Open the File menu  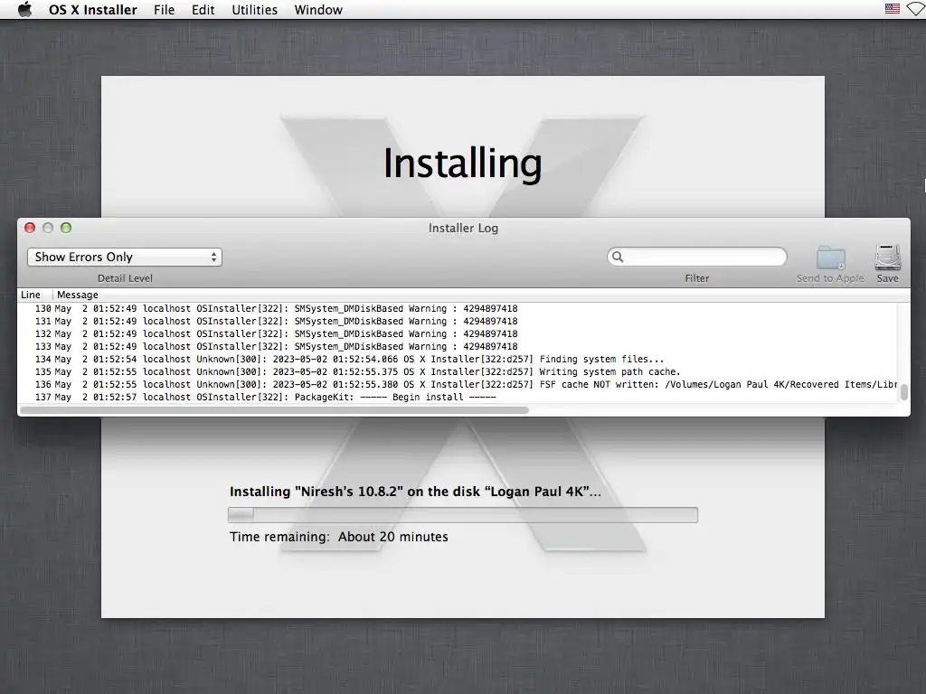click(165, 10)
